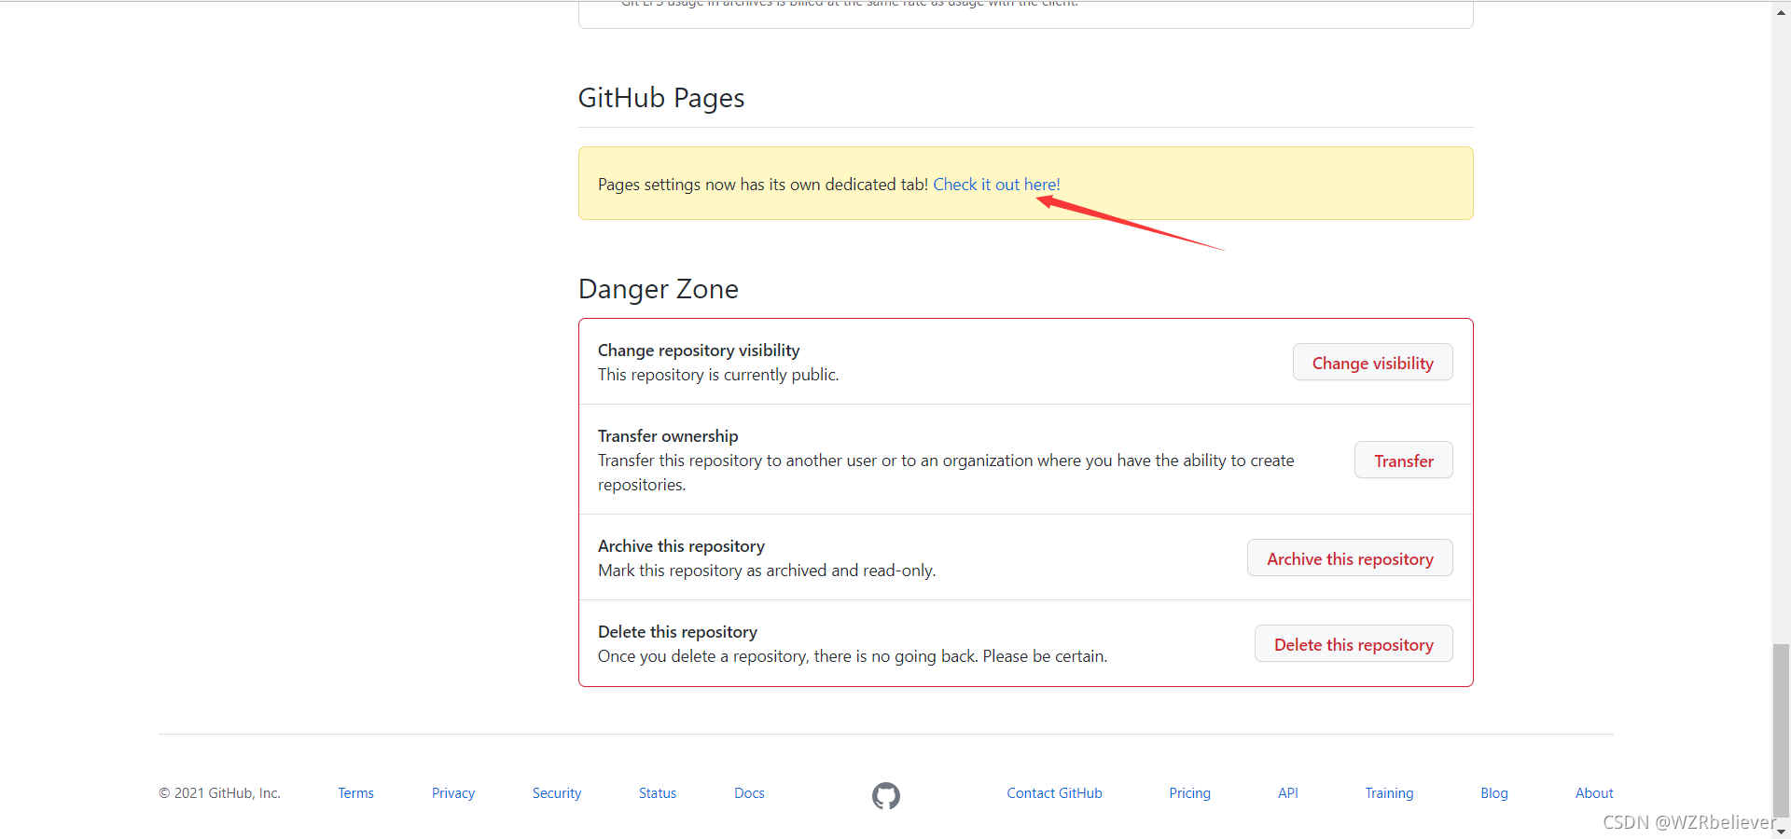Viewport: 1791px width, 839px height.
Task: Click the scrollbar down arrow
Action: click(x=1782, y=832)
